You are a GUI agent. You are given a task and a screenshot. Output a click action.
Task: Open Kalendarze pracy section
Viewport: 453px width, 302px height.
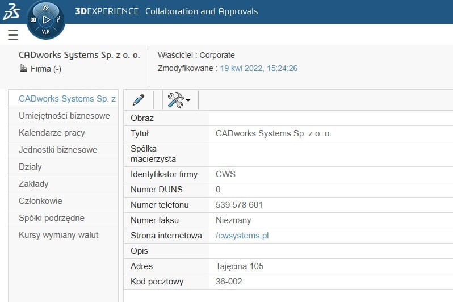(63, 133)
